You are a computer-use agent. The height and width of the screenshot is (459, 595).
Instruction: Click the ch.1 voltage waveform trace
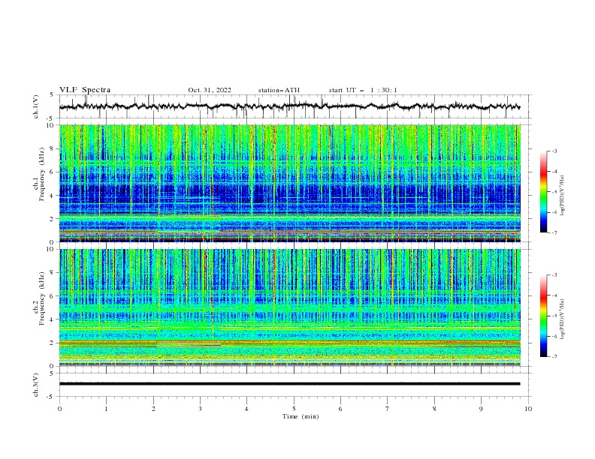289,106
